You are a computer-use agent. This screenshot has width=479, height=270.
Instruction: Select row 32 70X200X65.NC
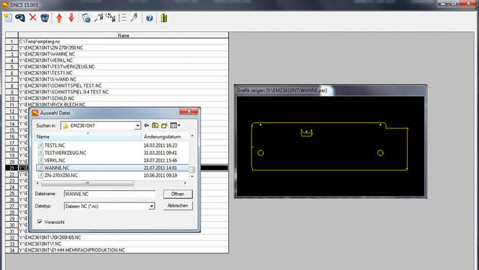(x=123, y=238)
